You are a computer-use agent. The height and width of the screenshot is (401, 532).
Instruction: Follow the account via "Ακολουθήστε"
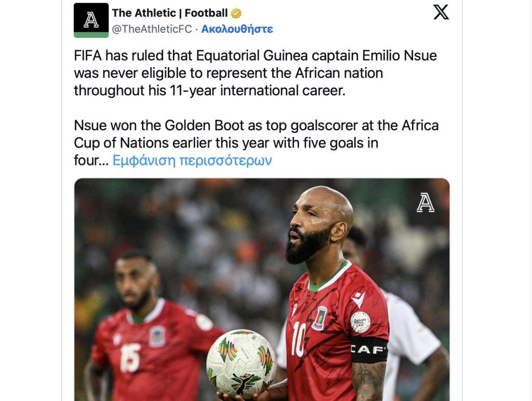click(237, 29)
